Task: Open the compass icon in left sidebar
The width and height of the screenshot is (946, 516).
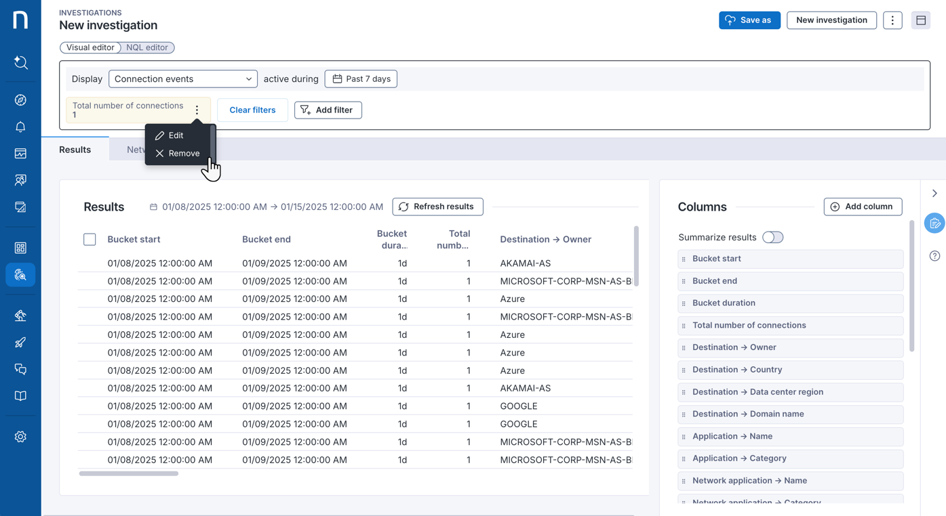Action: point(20,100)
